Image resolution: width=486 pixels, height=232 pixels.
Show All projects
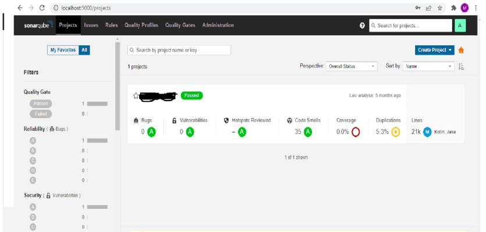pyautogui.click(x=84, y=50)
